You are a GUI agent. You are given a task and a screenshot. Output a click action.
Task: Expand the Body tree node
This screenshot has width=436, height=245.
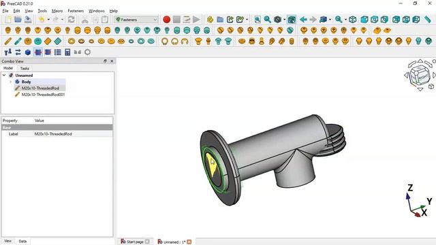pos(11,82)
